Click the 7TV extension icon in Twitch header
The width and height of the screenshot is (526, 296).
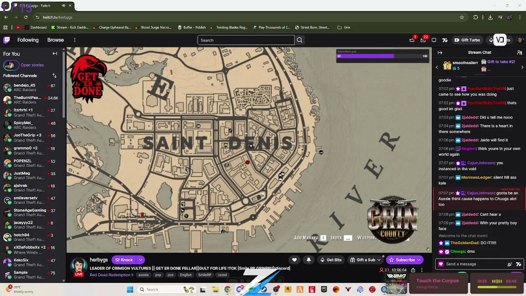click(445, 40)
